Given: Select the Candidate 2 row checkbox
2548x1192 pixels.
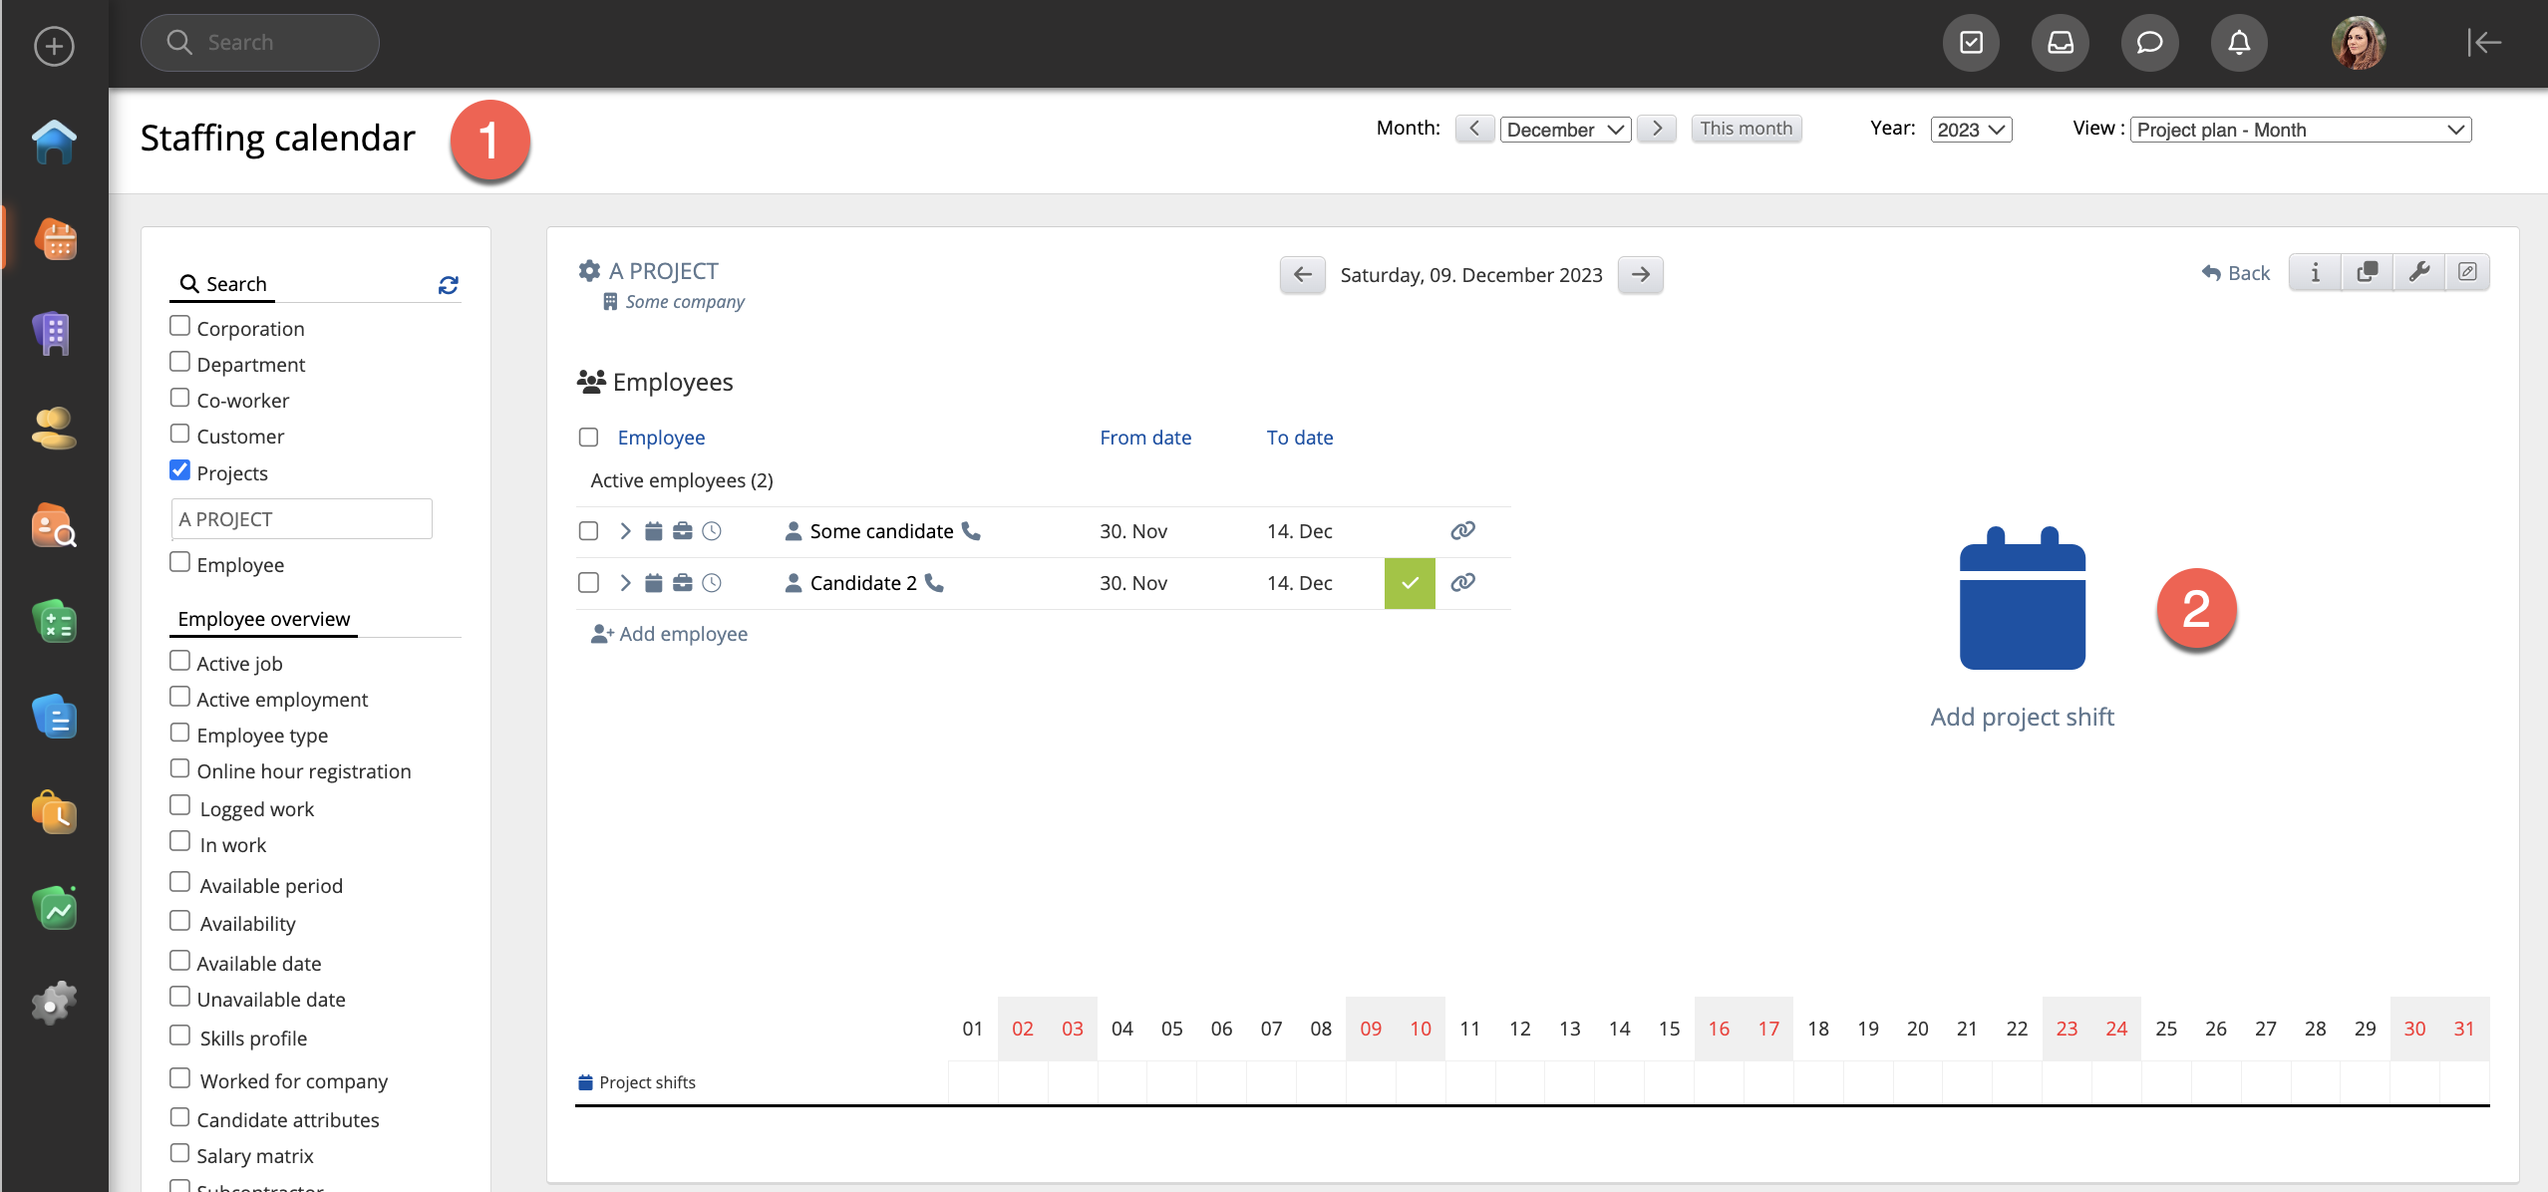Looking at the screenshot, I should tap(588, 583).
